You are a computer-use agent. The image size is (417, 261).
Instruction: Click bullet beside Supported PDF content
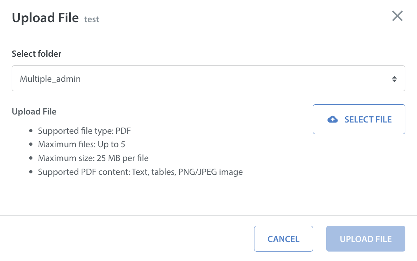click(x=31, y=172)
